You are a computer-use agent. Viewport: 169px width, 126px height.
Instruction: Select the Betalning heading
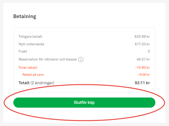click(x=25, y=16)
